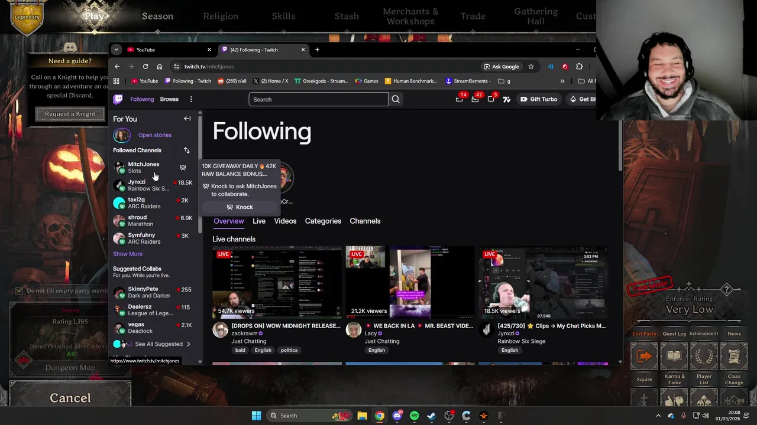This screenshot has width=757, height=425.
Task: Show hidden system tray icons
Action: (x=658, y=416)
